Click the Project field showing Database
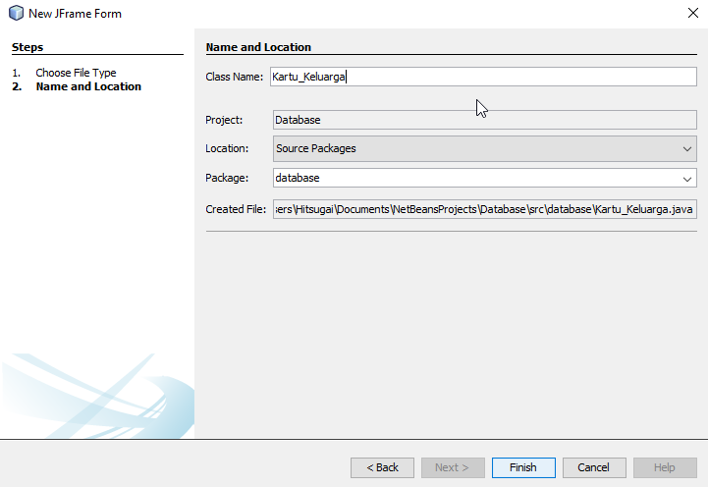This screenshot has width=708, height=487. pos(484,120)
